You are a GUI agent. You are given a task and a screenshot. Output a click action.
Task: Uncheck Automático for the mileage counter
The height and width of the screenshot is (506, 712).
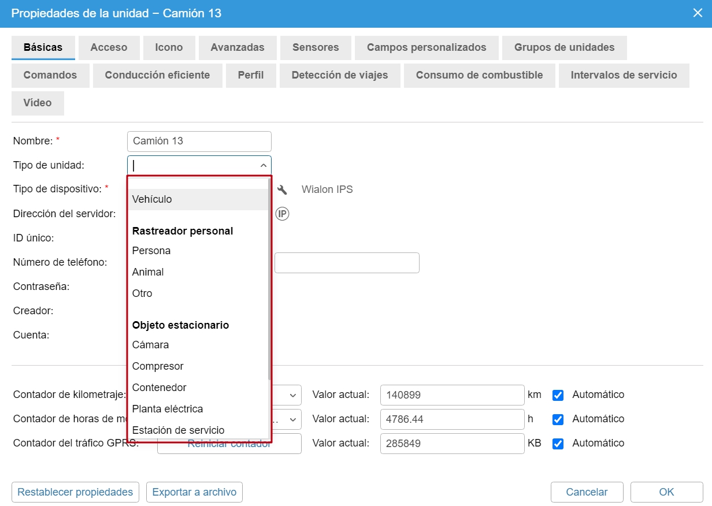click(x=558, y=395)
